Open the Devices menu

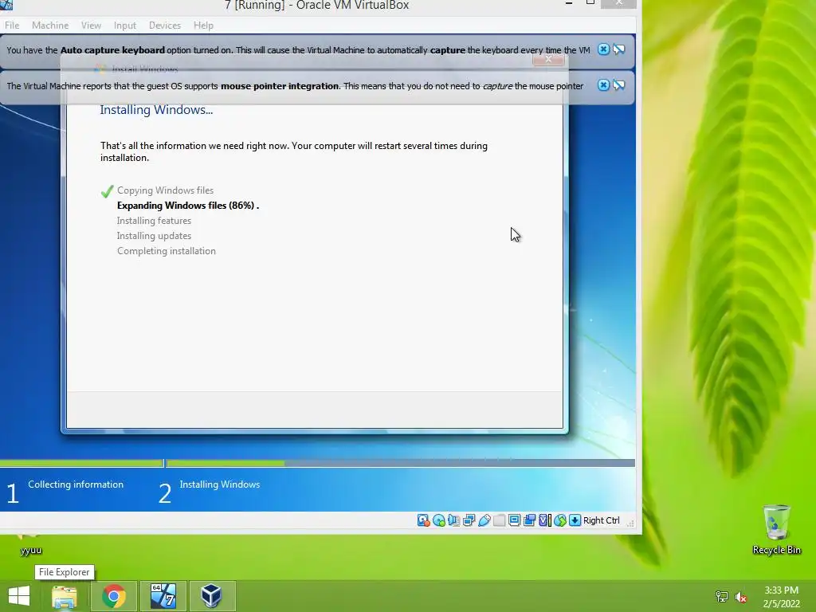coord(165,25)
